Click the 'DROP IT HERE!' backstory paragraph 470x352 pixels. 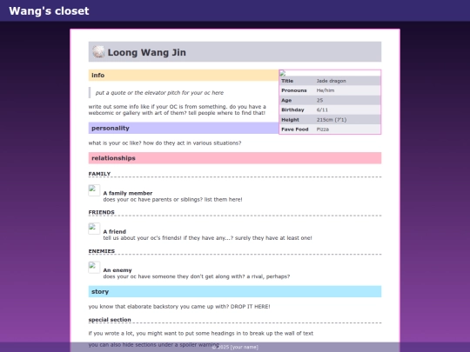pos(179,307)
